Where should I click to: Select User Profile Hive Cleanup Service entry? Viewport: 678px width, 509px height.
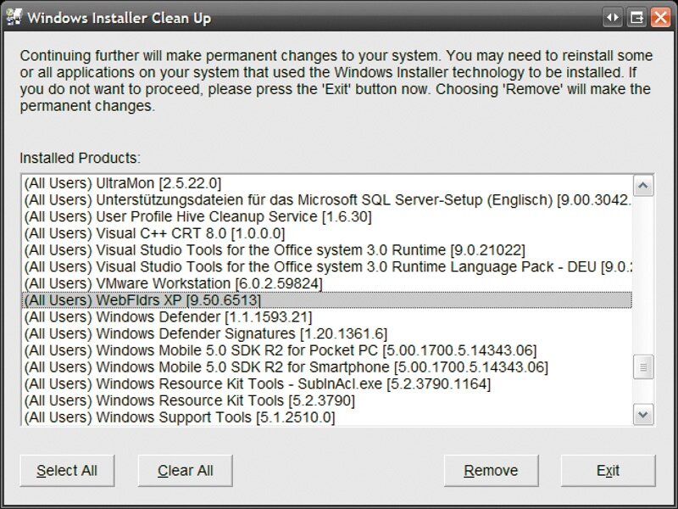point(186,216)
